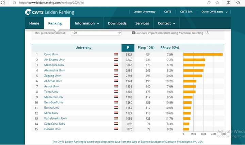Open the Services menu item
This screenshot has height=145, width=245.
pyautogui.click(x=142, y=23)
